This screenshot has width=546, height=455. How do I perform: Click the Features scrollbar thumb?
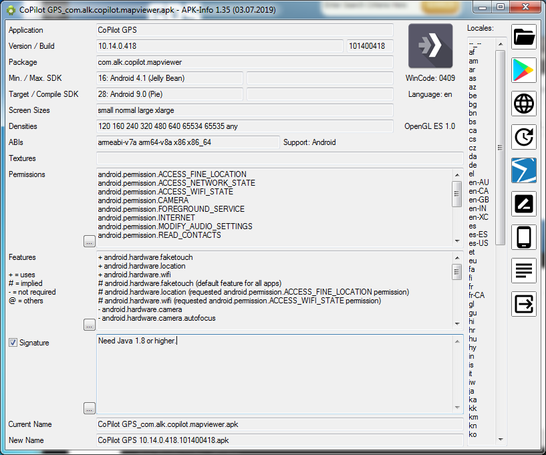457,272
